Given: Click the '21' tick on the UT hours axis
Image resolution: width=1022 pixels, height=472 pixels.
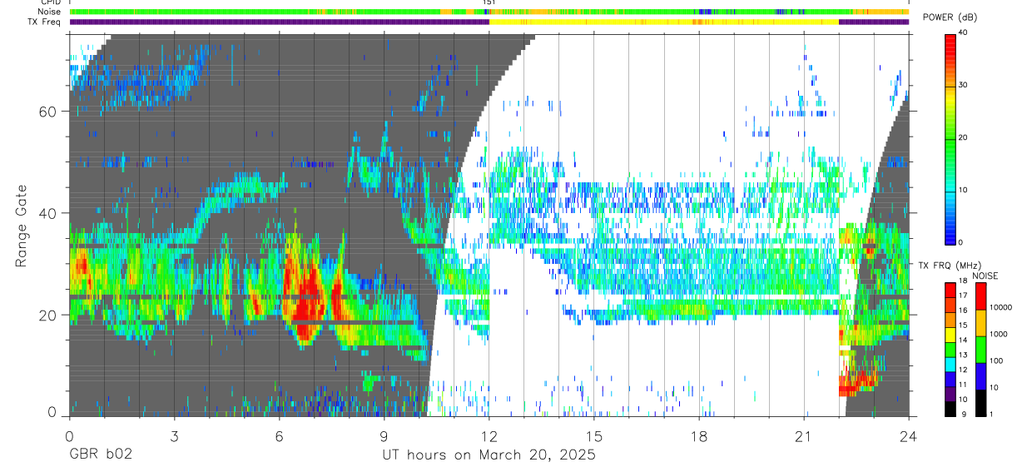Looking at the screenshot, I should click(804, 436).
